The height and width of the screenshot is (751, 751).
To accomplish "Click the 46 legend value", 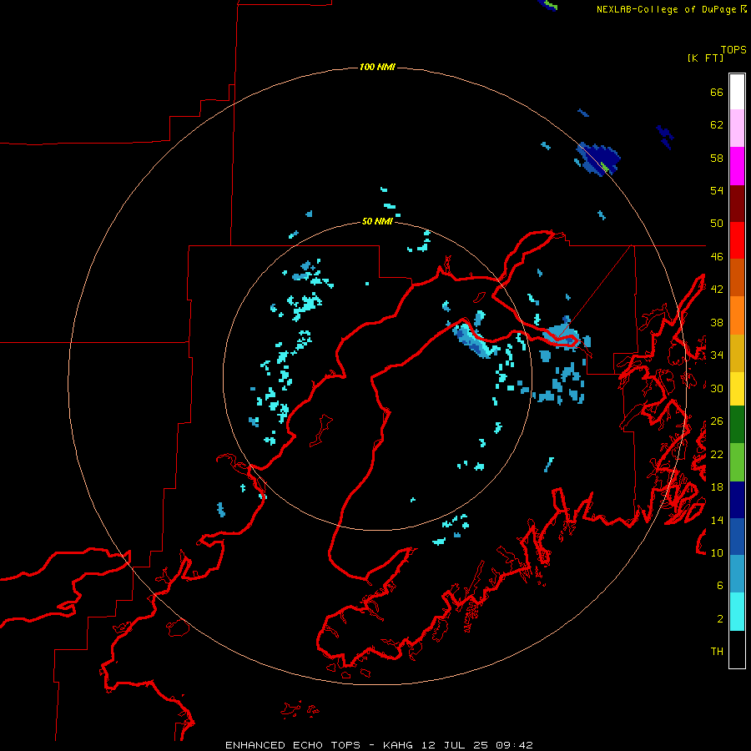I will click(717, 257).
